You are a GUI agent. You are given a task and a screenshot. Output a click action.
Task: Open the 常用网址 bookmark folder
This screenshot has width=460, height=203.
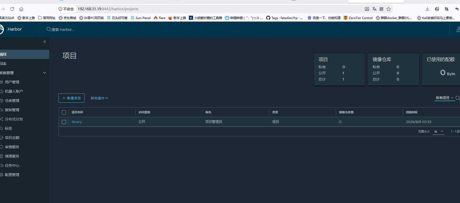coord(47,18)
